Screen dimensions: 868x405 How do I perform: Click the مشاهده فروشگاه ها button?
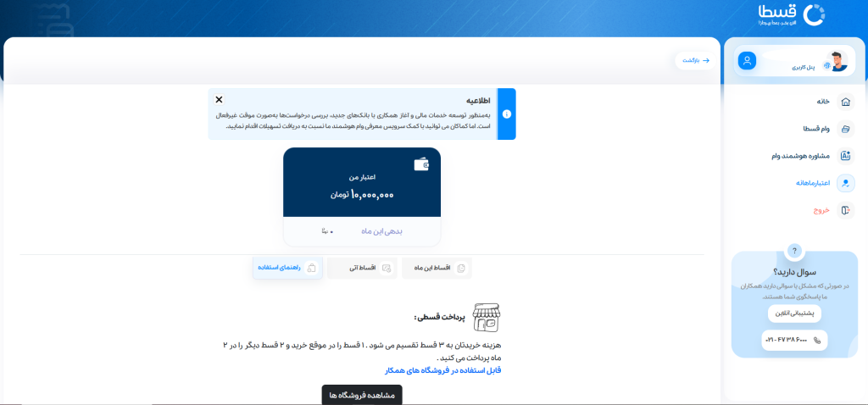point(362,395)
